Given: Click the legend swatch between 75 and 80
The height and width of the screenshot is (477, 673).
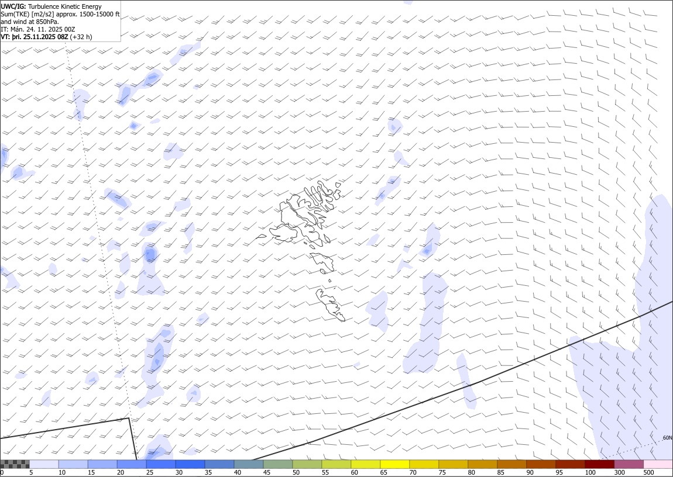Looking at the screenshot, I should point(453,464).
